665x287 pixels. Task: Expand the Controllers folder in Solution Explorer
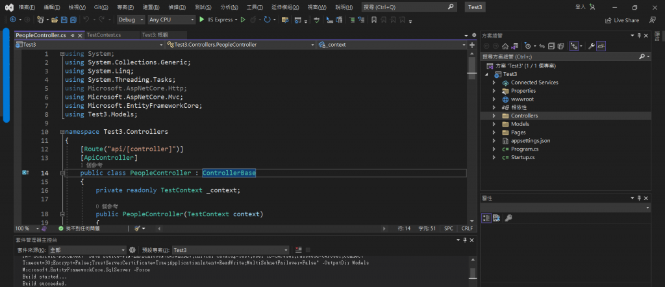494,116
